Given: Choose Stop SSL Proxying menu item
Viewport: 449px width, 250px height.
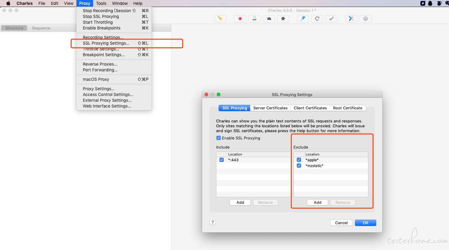Looking at the screenshot, I should tap(114, 16).
